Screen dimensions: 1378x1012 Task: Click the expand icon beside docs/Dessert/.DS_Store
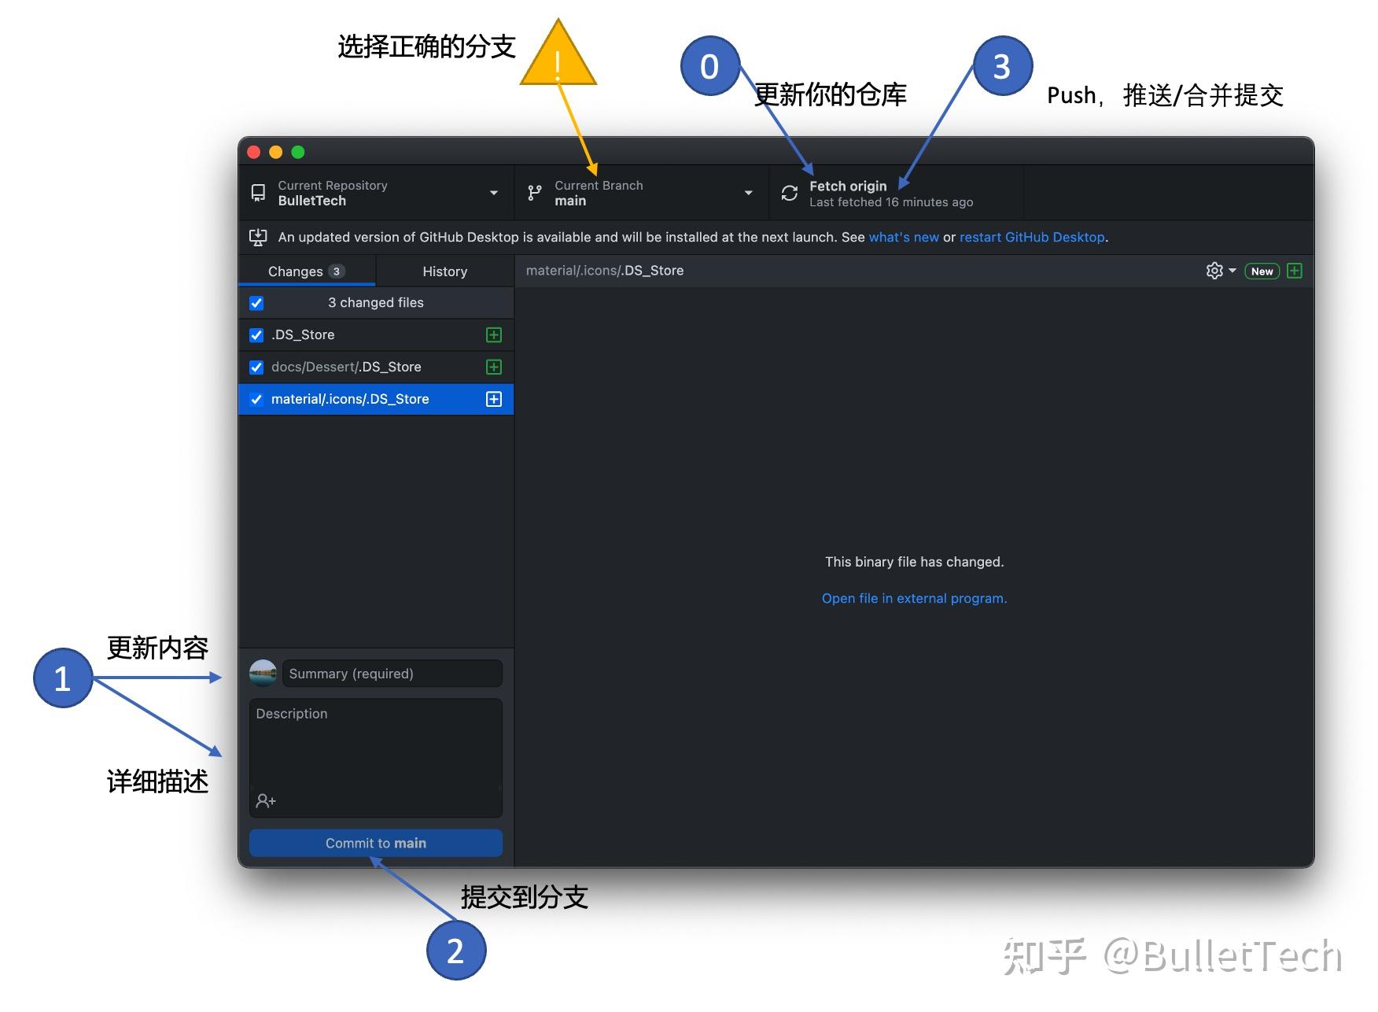(x=493, y=367)
